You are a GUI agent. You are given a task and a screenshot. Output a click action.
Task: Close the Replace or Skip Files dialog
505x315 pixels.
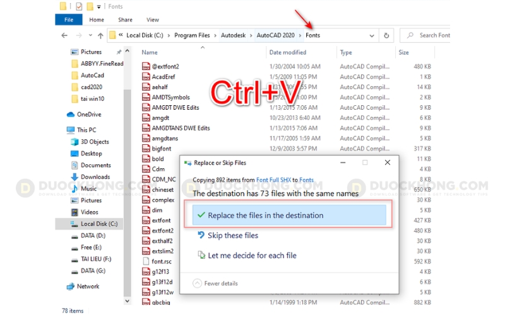pos(388,163)
